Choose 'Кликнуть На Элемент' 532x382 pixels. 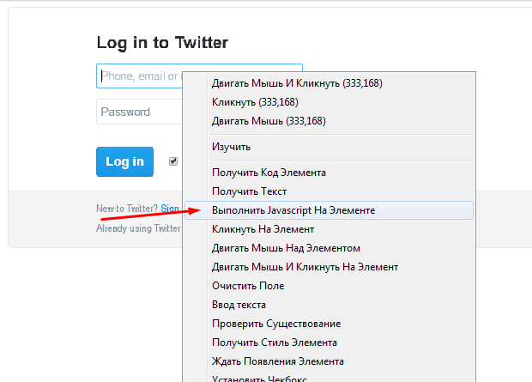tap(329, 229)
